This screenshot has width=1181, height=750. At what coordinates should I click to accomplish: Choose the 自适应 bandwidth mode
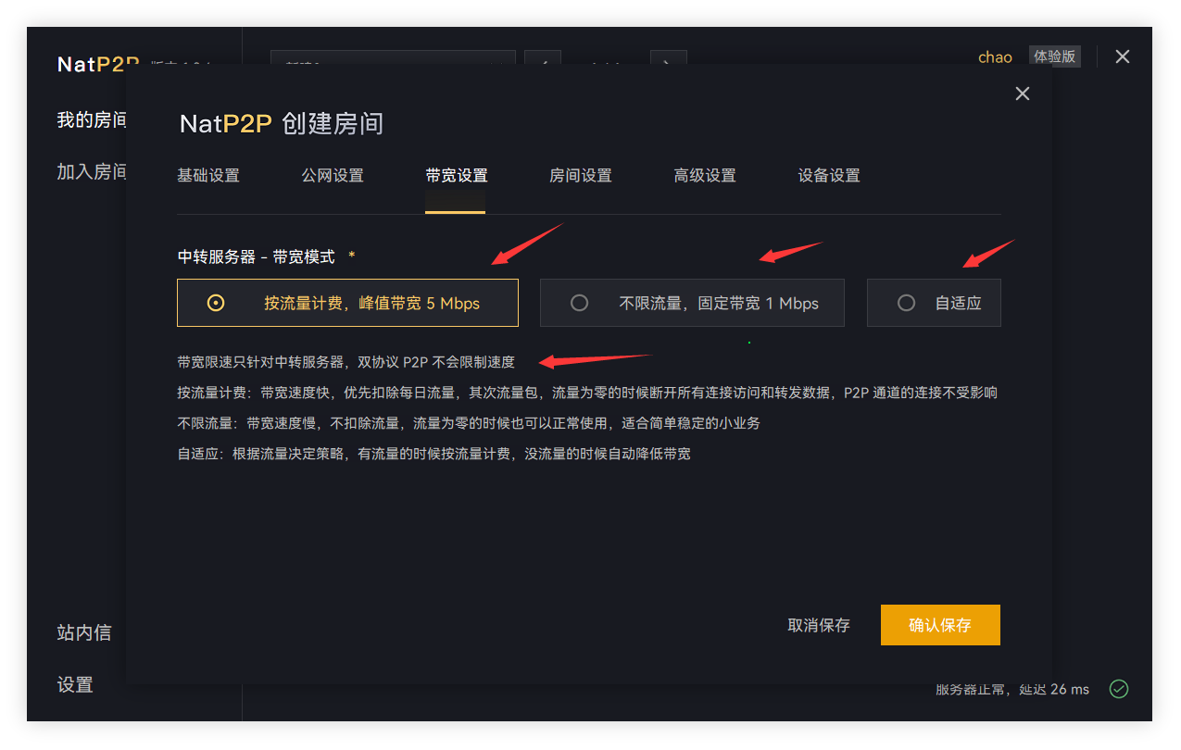934,303
